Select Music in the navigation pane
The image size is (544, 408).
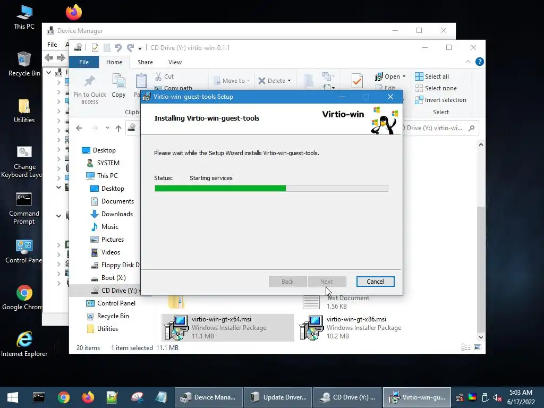pos(105,227)
